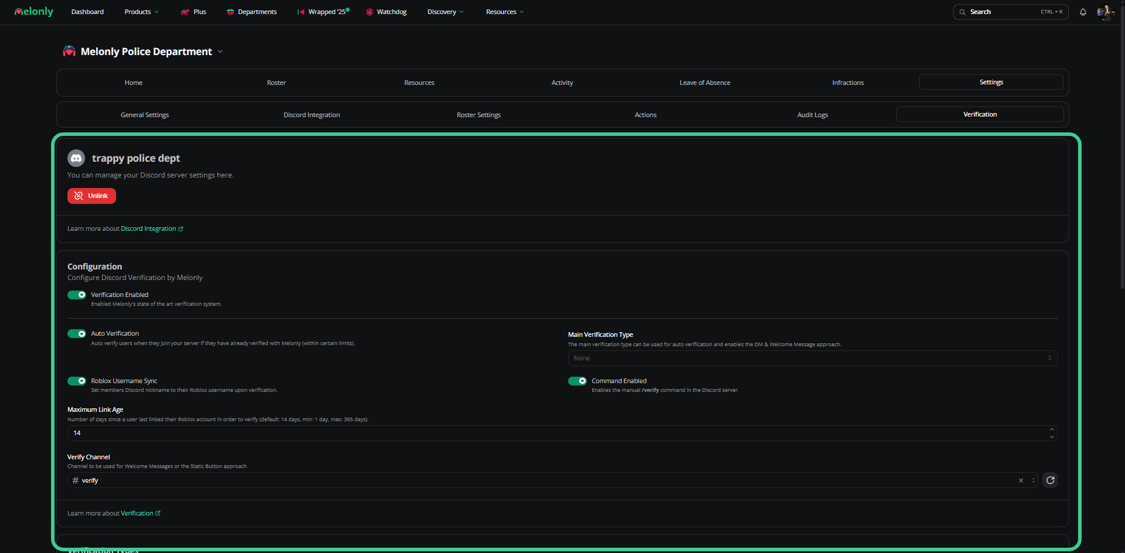The height and width of the screenshot is (553, 1125).
Task: Go to Departments
Action: (x=251, y=12)
